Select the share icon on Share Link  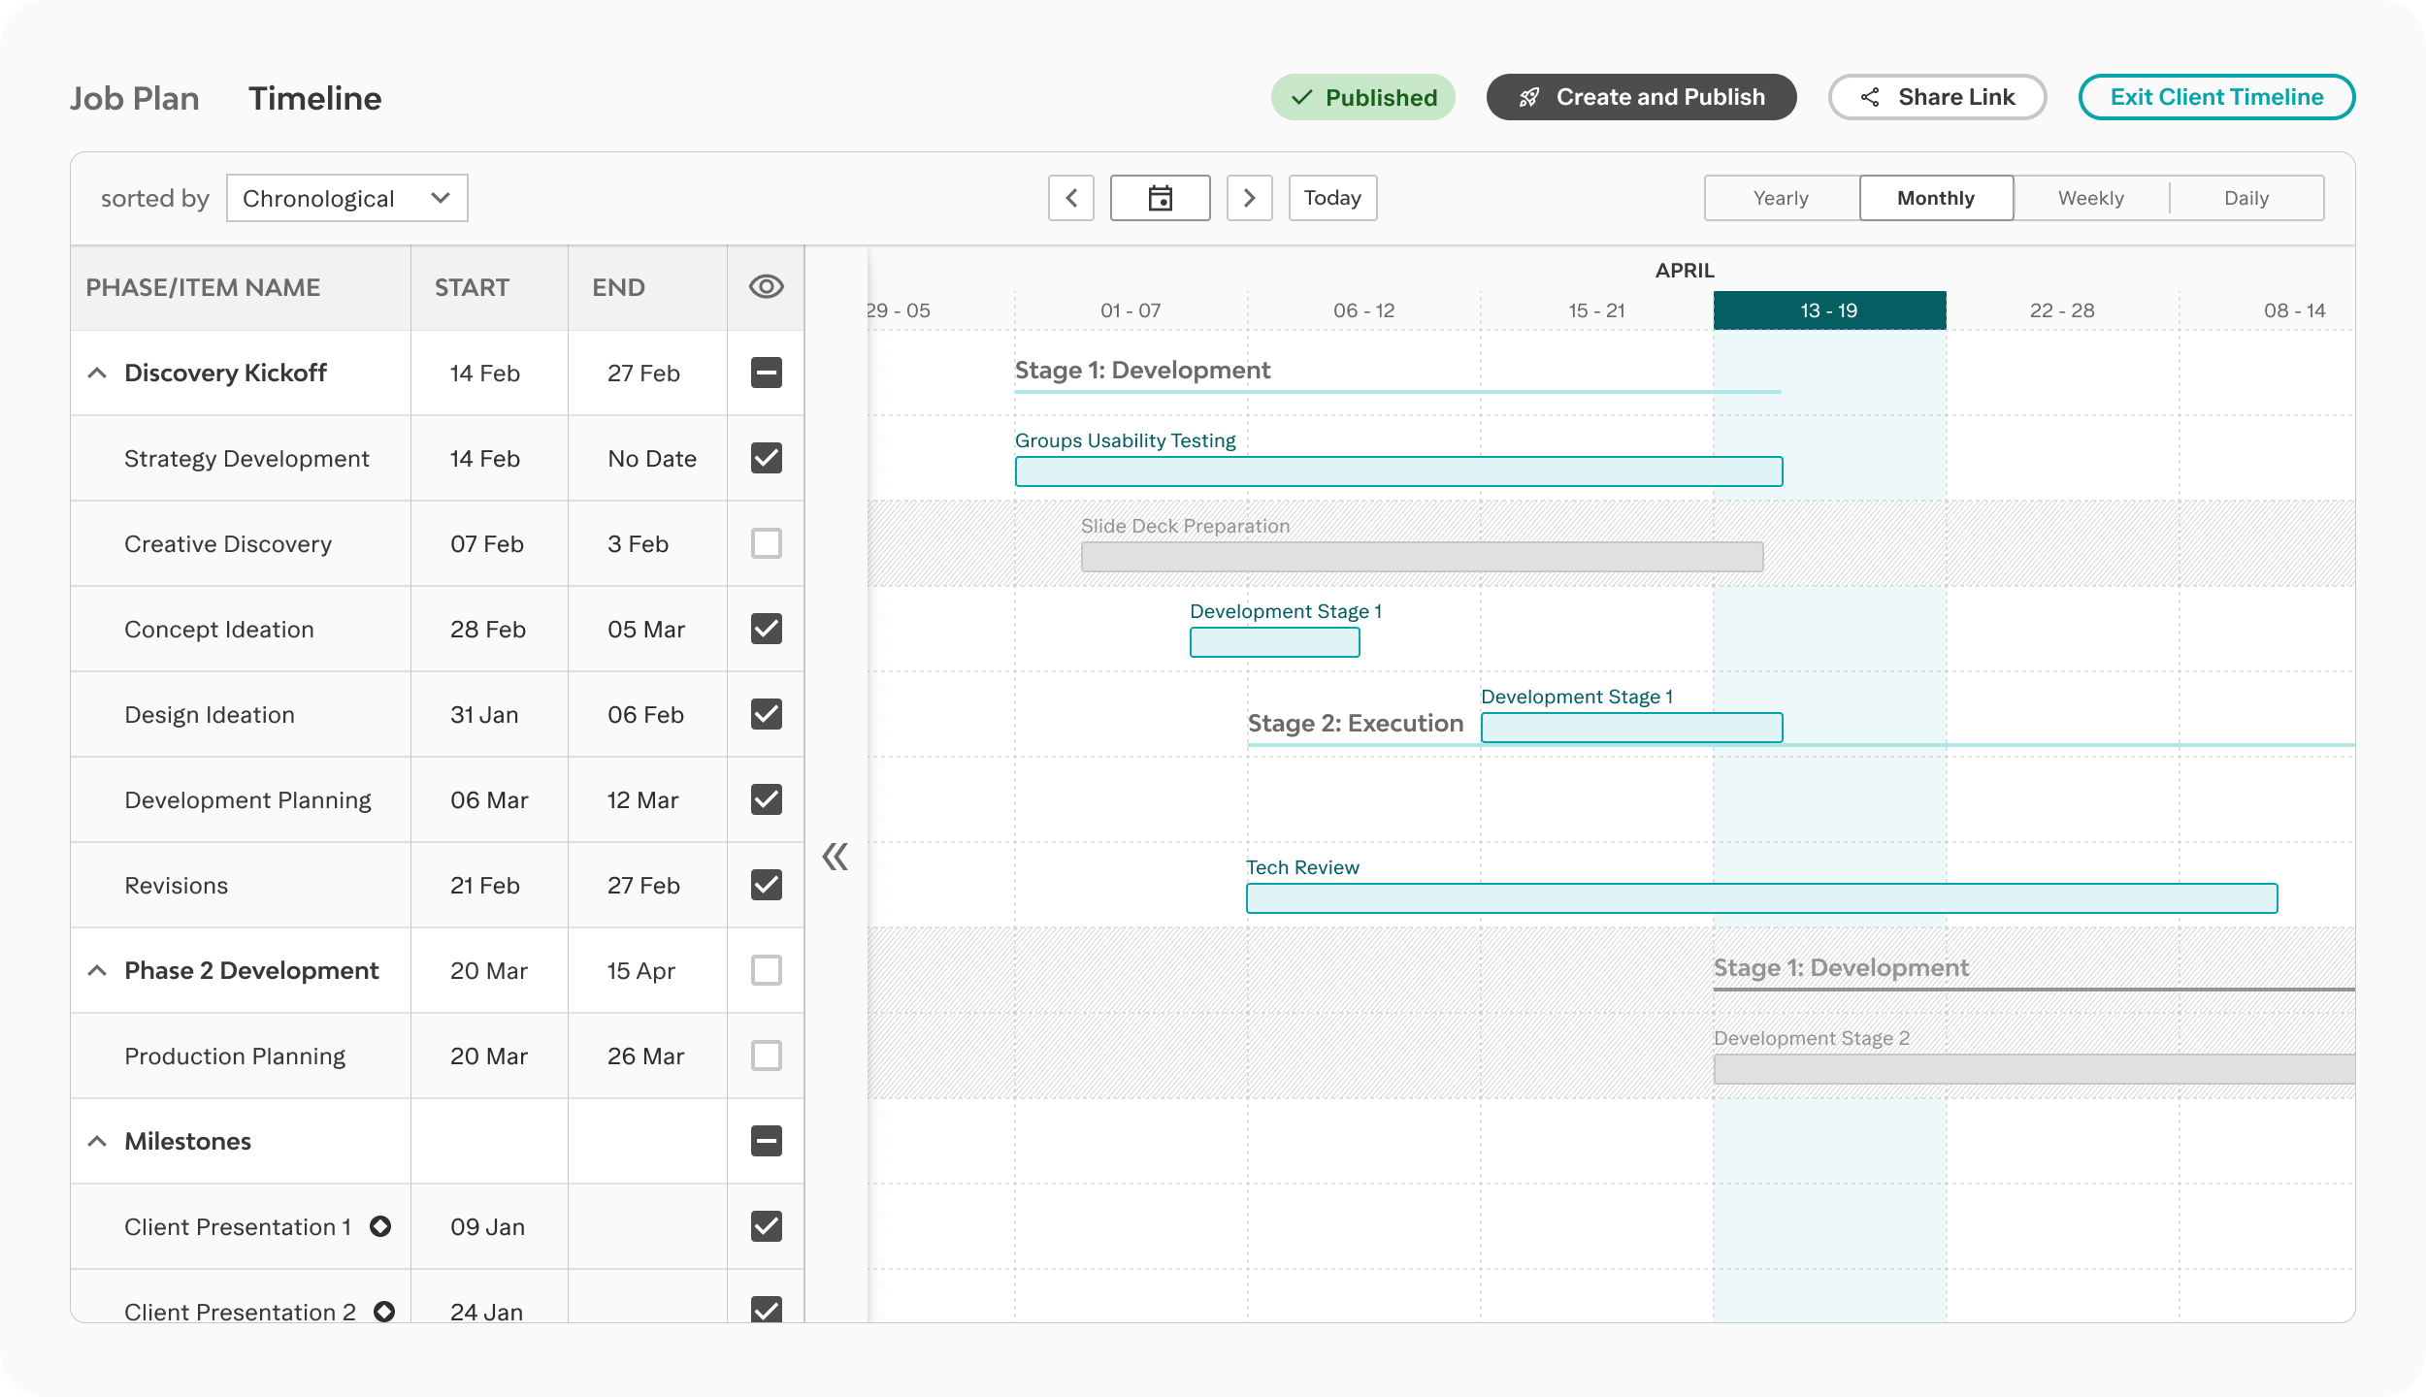[1868, 97]
